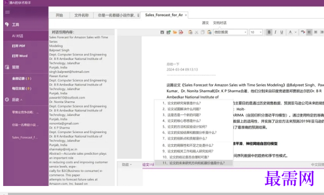Choose question 2 论文试图解决什么问题

click(194, 109)
